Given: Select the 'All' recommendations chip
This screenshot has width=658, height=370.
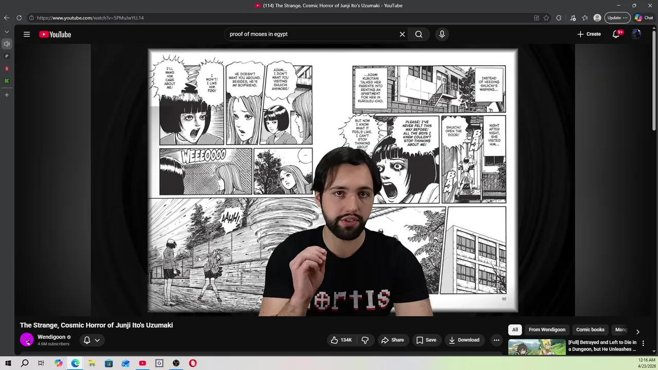Looking at the screenshot, I should [x=515, y=329].
